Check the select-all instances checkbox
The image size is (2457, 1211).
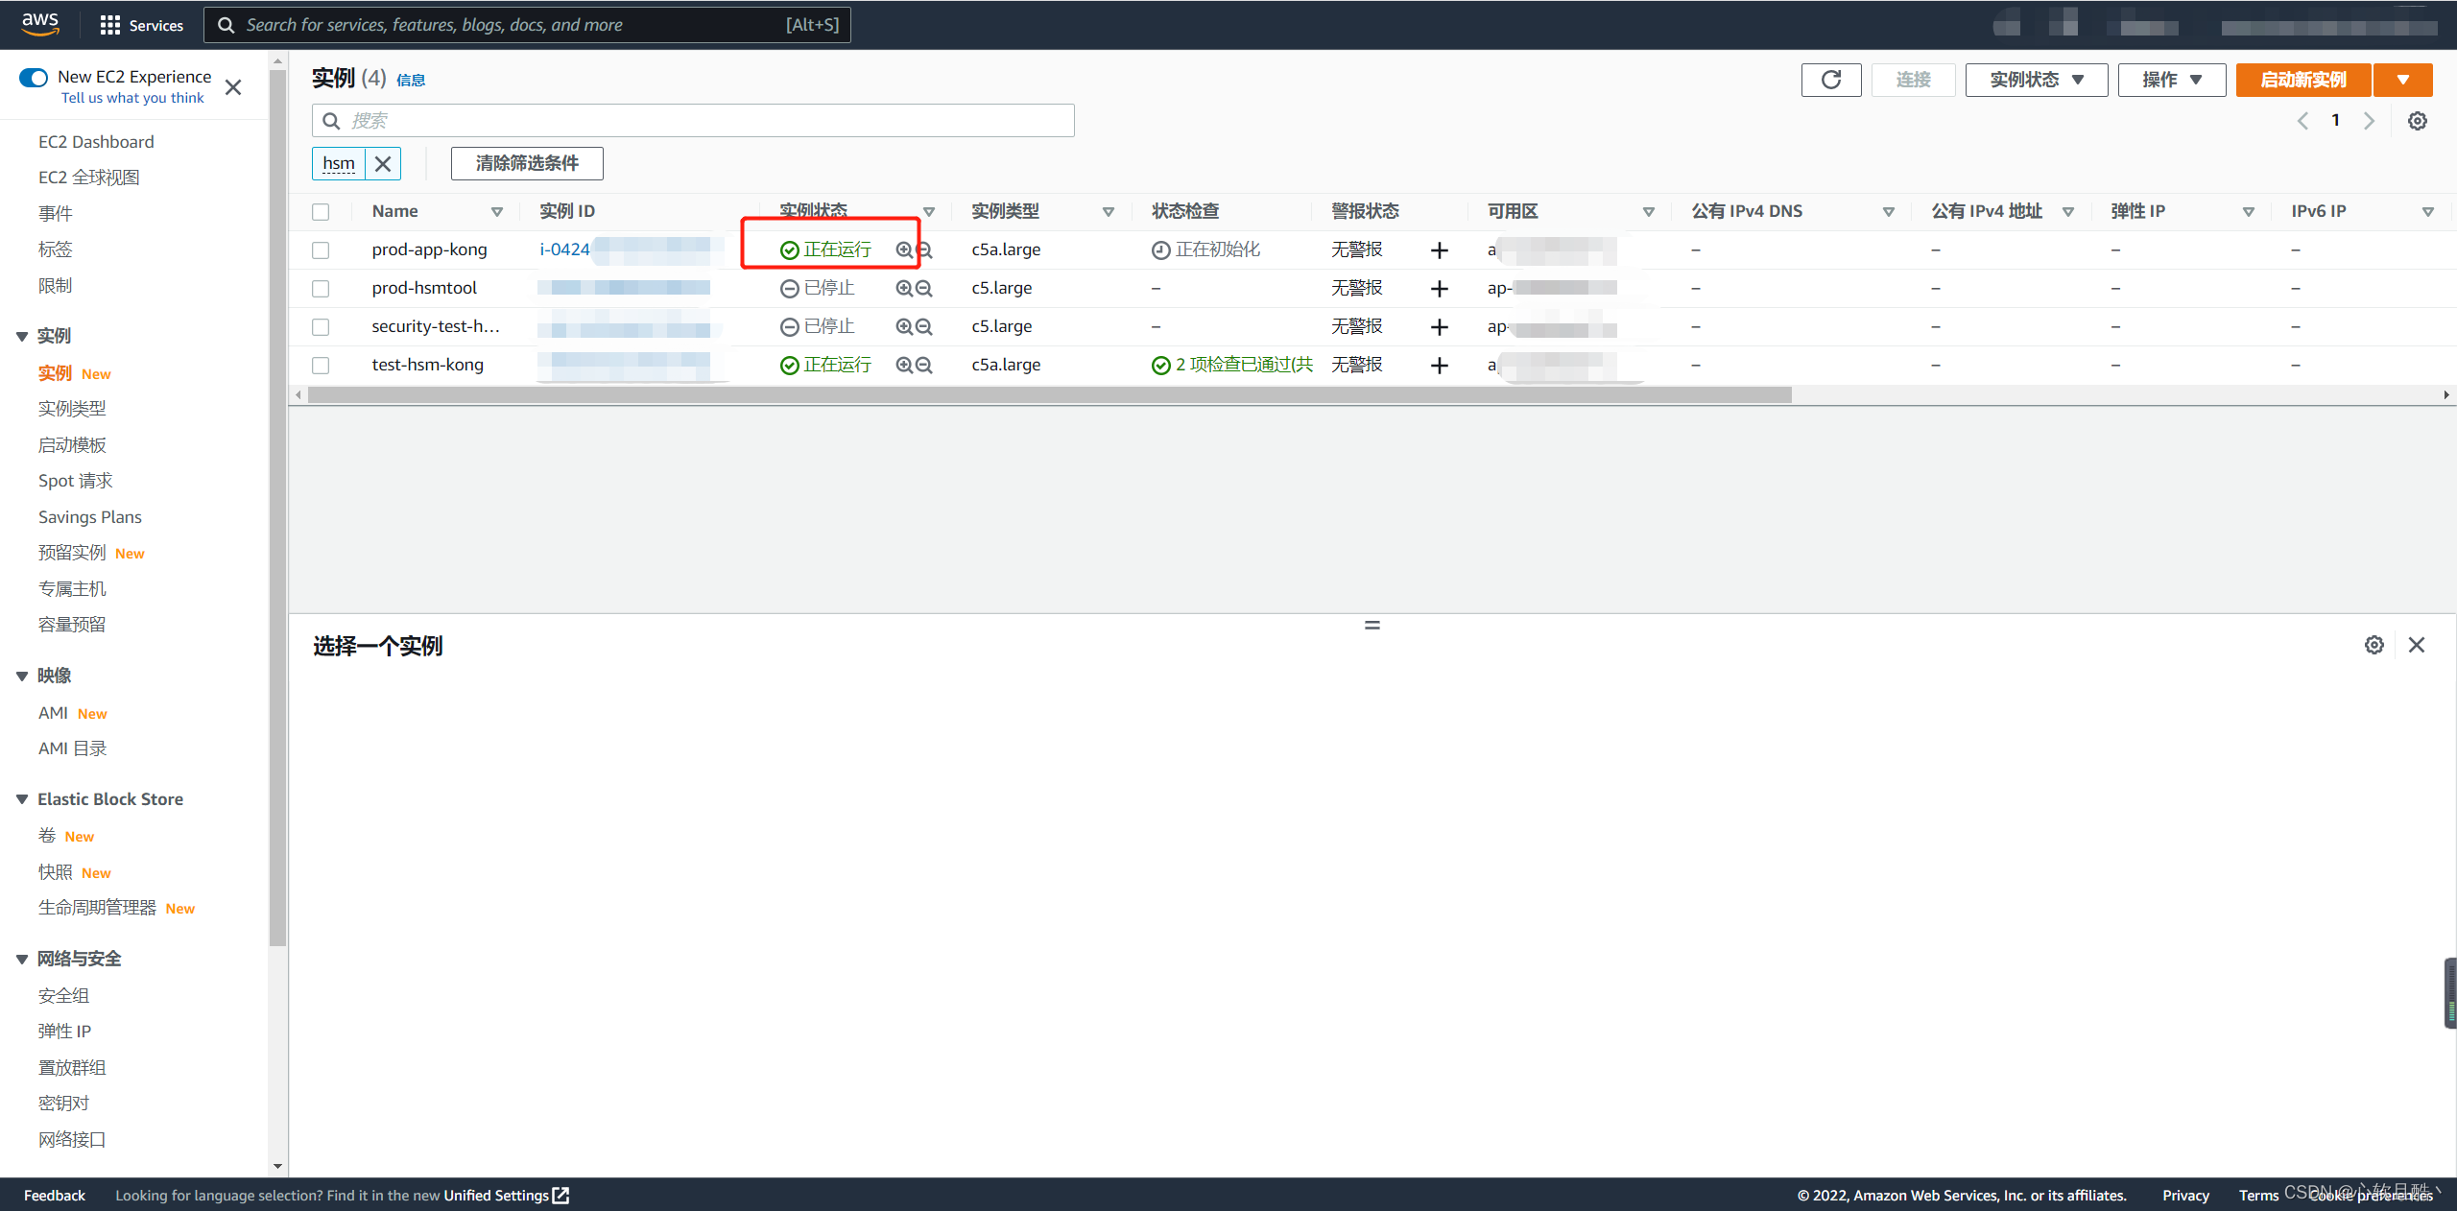321,212
